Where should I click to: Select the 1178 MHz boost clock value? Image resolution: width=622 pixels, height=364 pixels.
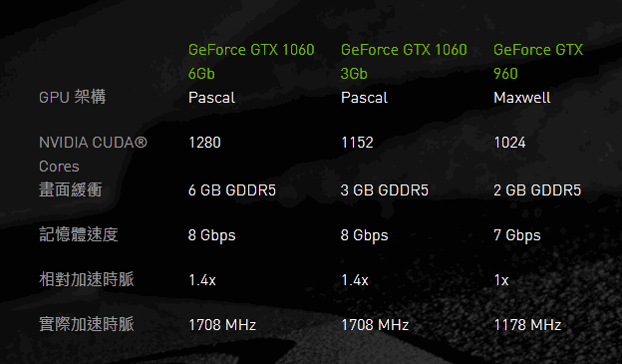[x=527, y=325]
